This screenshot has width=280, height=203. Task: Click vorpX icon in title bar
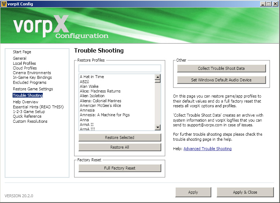pos(4,4)
